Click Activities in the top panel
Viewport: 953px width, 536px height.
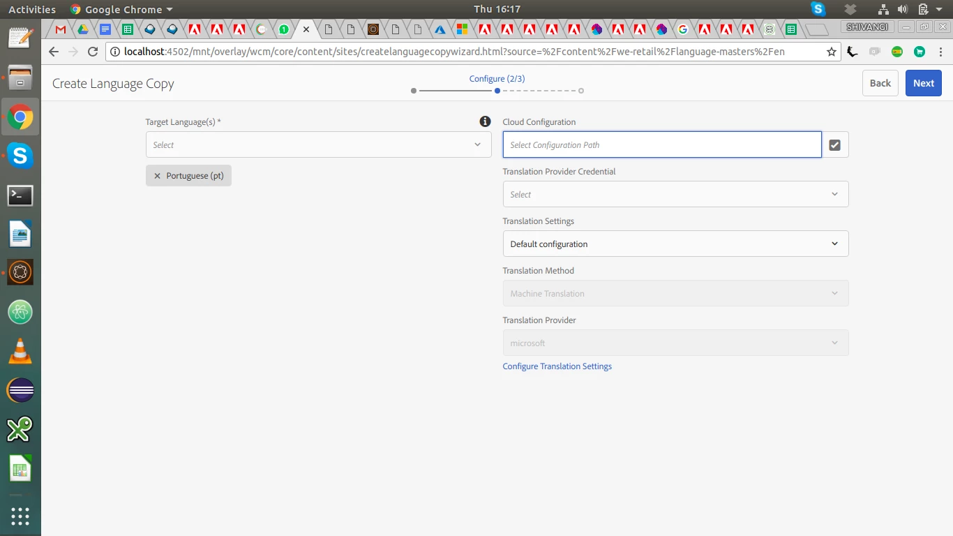(x=32, y=9)
